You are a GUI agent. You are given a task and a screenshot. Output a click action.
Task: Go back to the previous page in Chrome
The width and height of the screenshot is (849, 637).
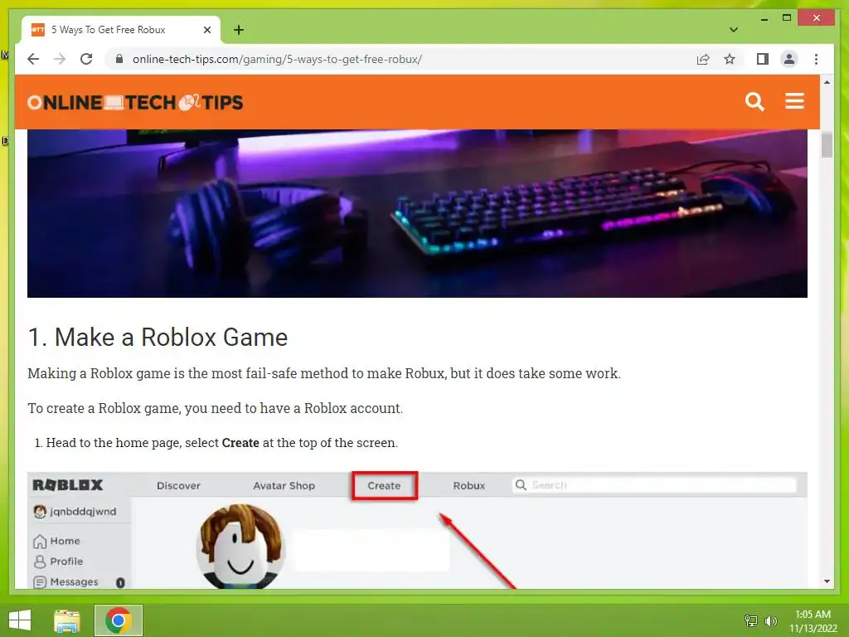coord(33,59)
